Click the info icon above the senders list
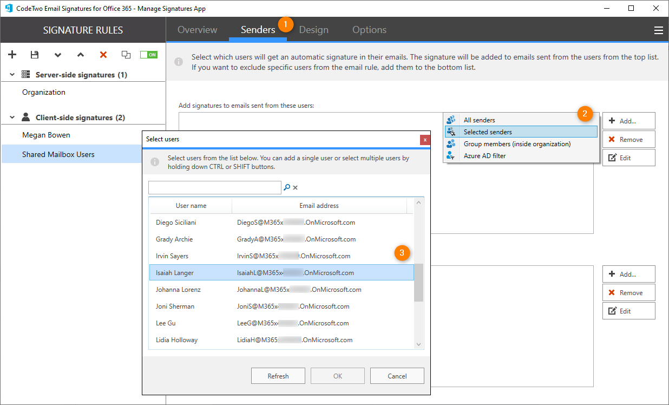Viewport: 669px width, 405px height. coord(179,61)
